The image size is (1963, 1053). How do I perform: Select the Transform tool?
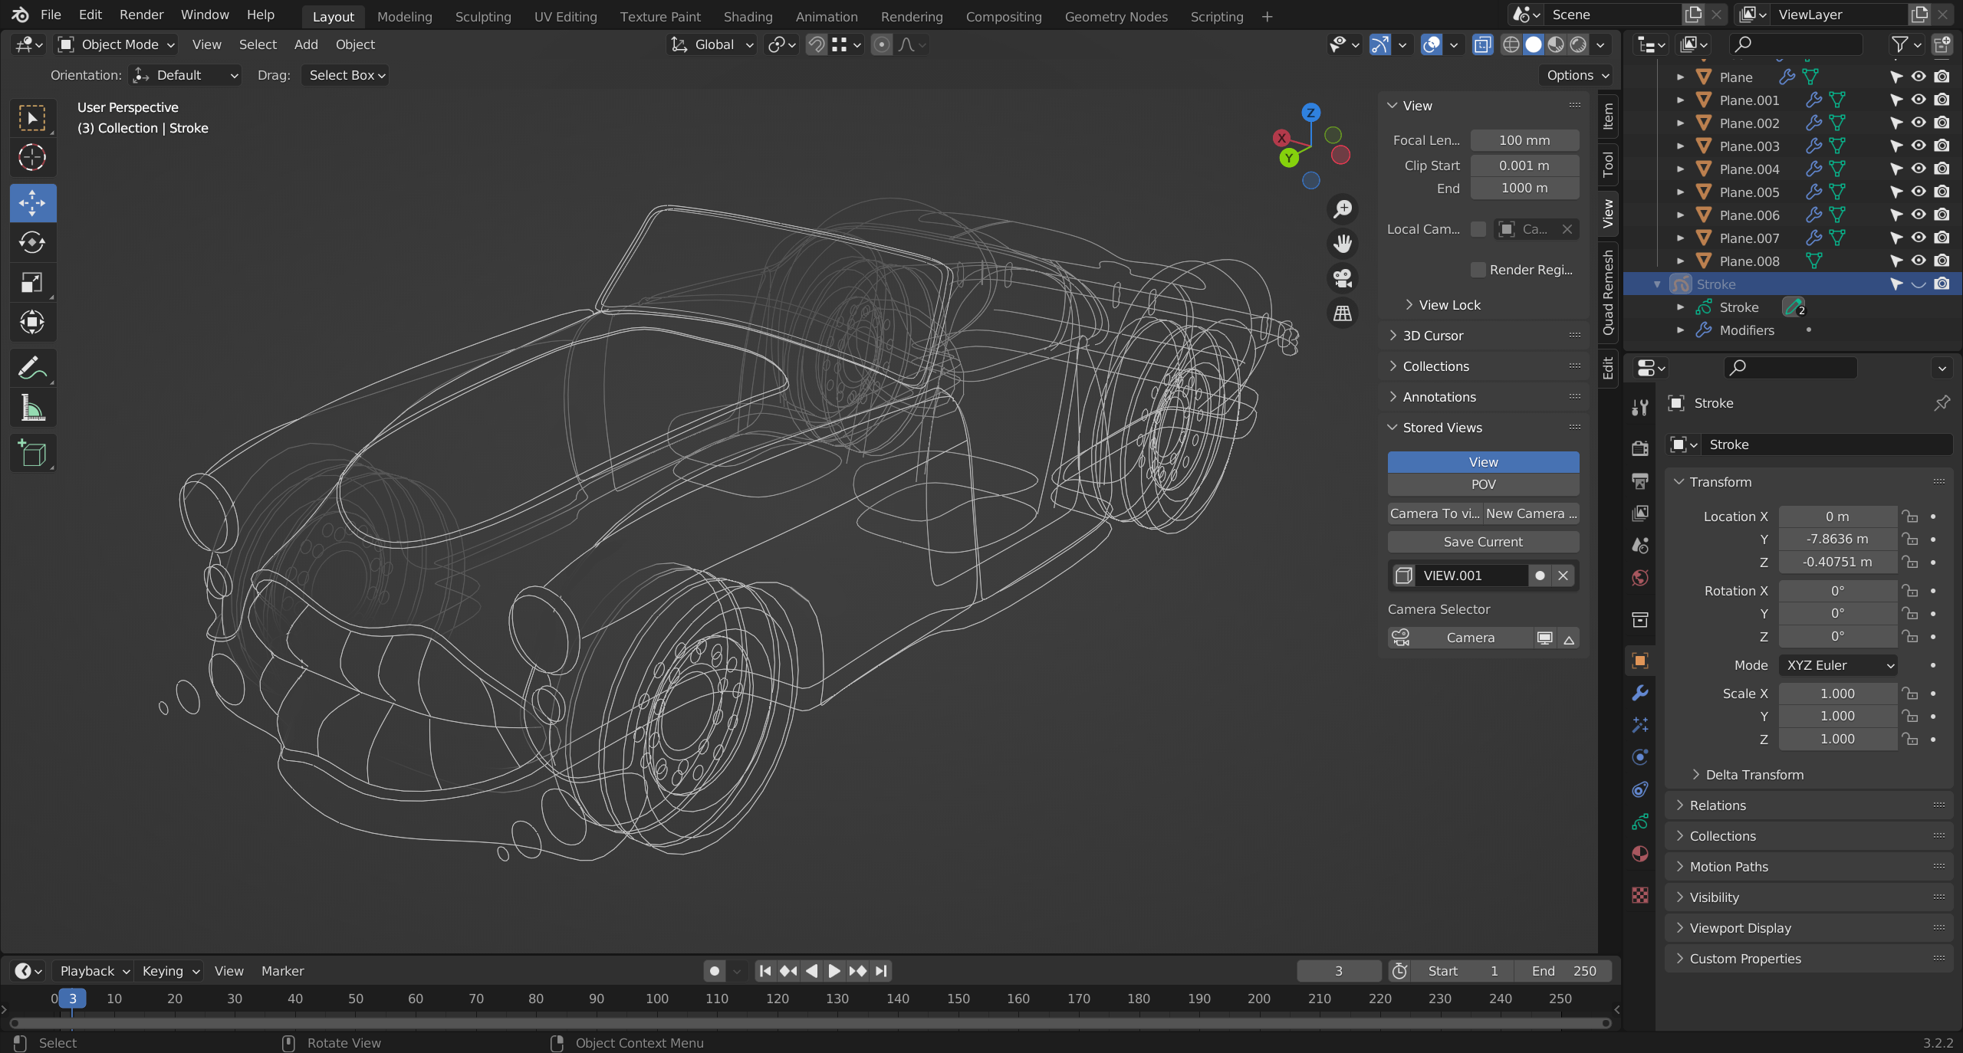32,322
